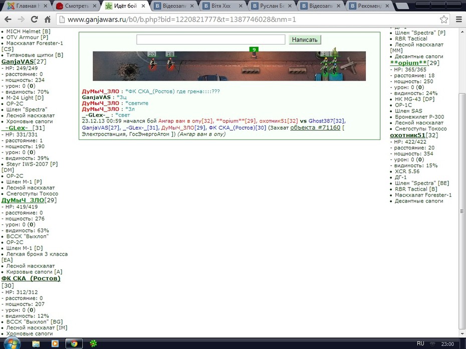Open the media player taskbar icon

[55, 343]
